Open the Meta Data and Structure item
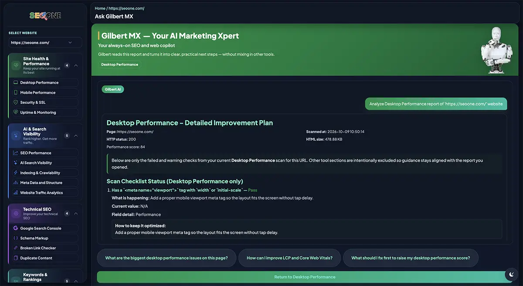Screen dimensions: 523x286 click(x=45, y=183)
